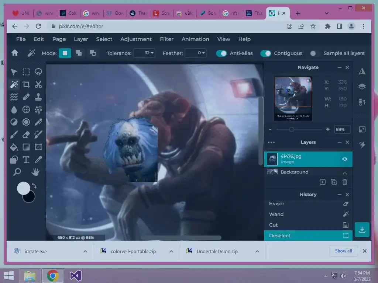Expand colorveil-portable.zip download chevron
Image resolution: width=378 pixels, height=283 pixels.
[171, 251]
